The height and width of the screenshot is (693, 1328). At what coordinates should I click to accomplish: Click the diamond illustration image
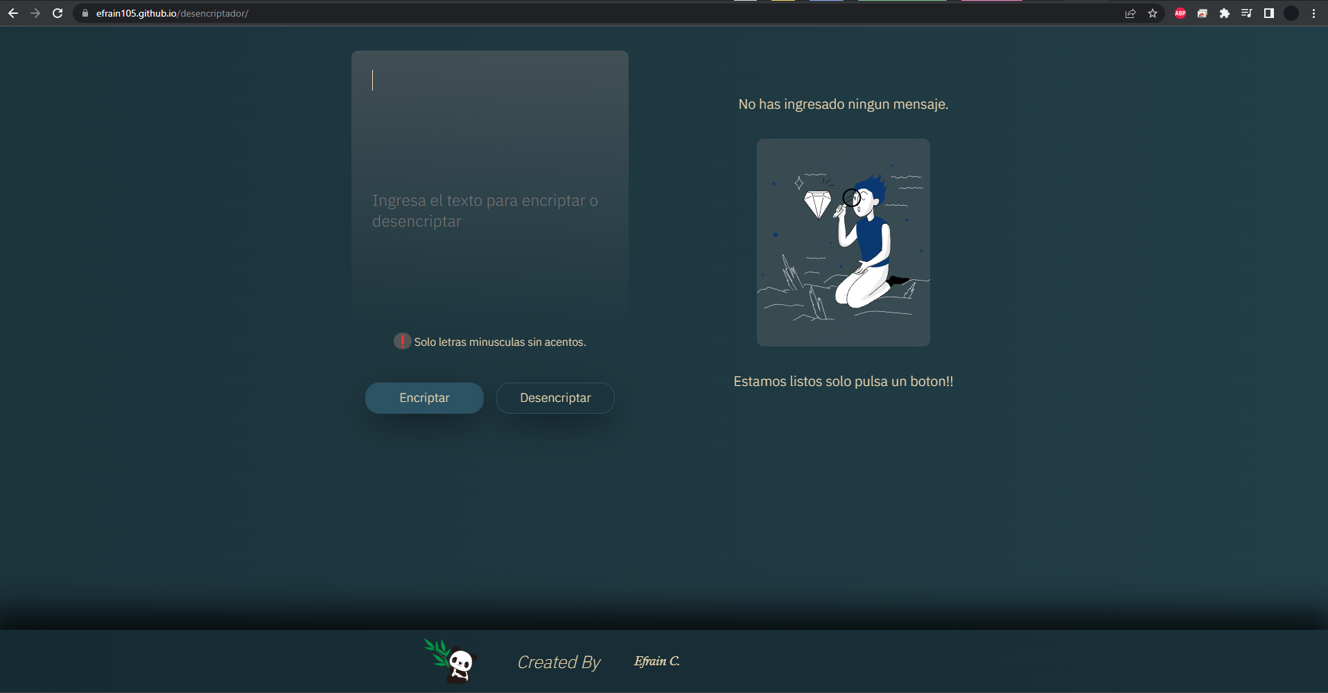click(x=843, y=243)
